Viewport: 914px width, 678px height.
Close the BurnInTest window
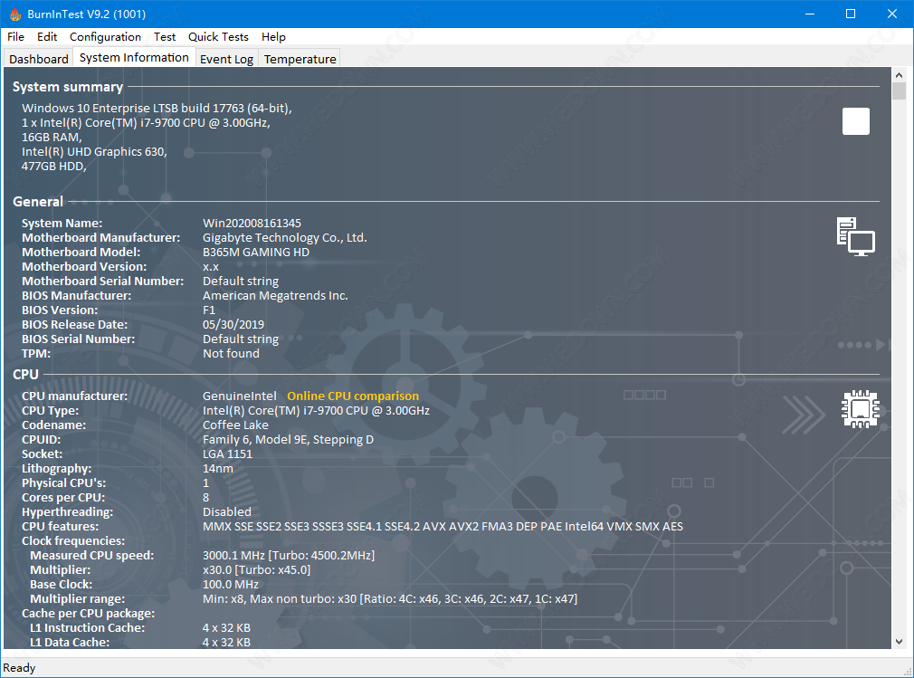[892, 14]
